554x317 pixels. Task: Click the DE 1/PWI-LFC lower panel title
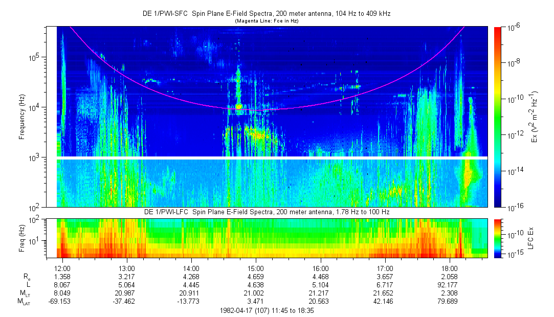[x=266, y=212]
